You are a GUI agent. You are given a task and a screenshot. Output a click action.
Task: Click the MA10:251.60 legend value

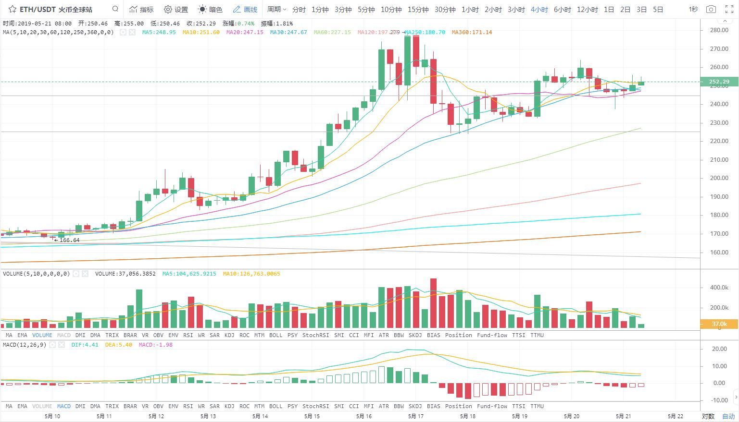(201, 32)
